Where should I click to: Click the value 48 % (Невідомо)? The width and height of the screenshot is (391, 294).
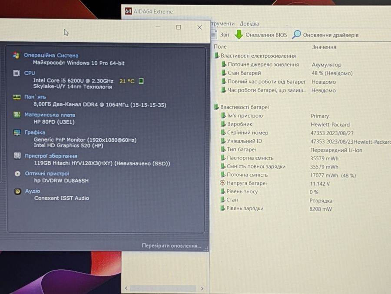[332, 73]
